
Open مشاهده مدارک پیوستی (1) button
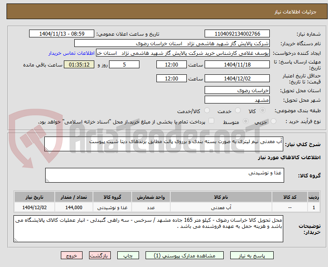click(185, 256)
